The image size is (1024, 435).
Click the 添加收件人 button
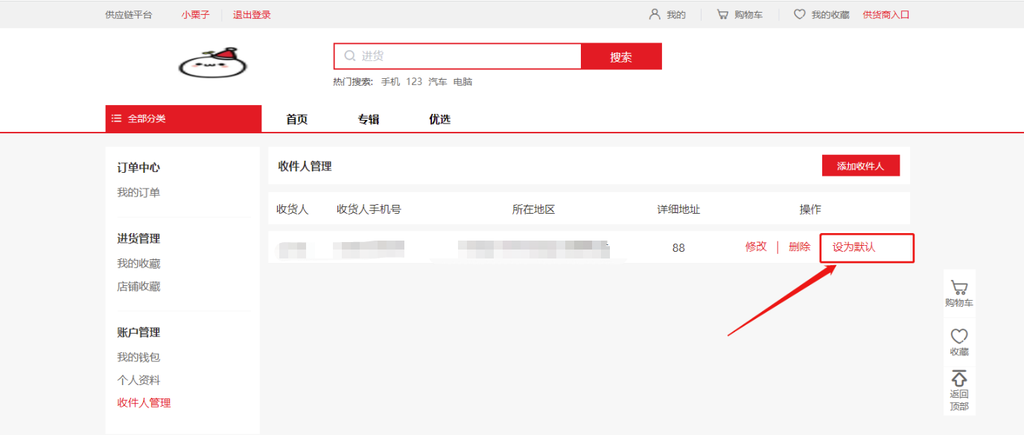[x=860, y=166]
